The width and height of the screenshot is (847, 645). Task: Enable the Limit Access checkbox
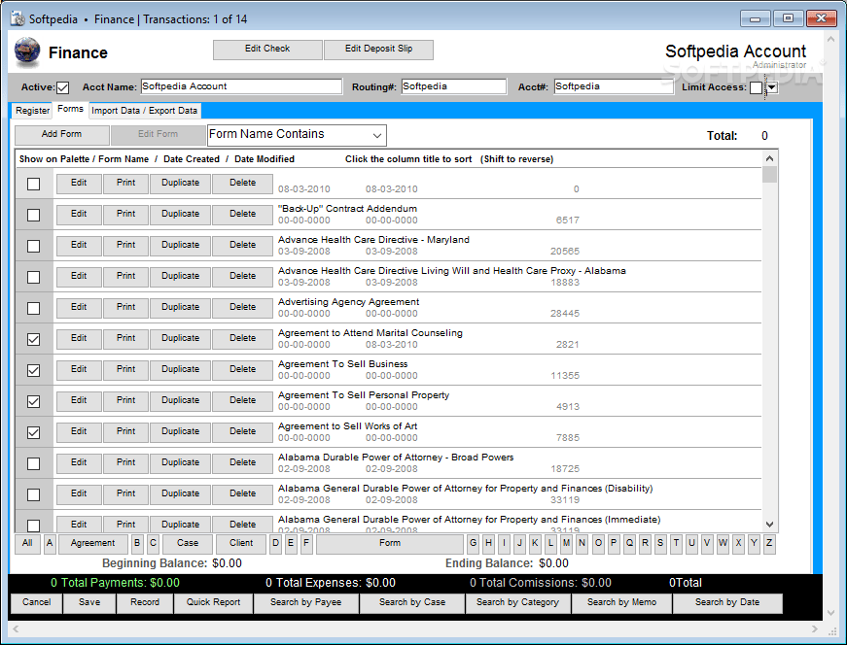pyautogui.click(x=757, y=85)
